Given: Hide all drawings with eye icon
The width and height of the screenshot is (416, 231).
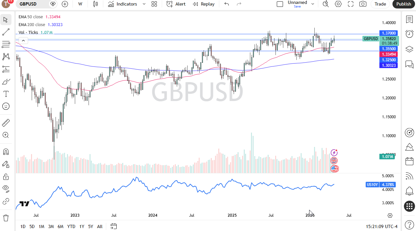Looking at the screenshot, I should coord(6,188).
